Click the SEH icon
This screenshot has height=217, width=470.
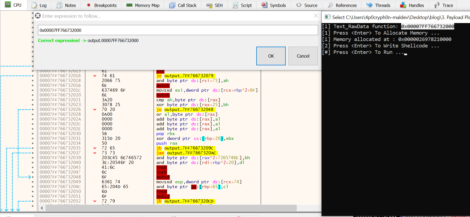coord(209,5)
